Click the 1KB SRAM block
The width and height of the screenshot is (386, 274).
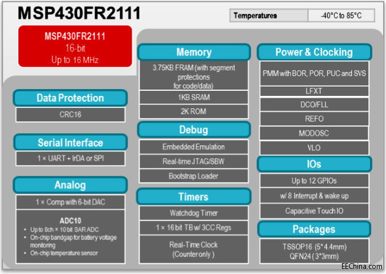pyautogui.click(x=194, y=97)
